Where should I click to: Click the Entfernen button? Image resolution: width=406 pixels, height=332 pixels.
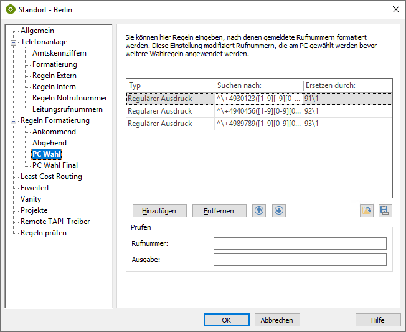click(219, 211)
